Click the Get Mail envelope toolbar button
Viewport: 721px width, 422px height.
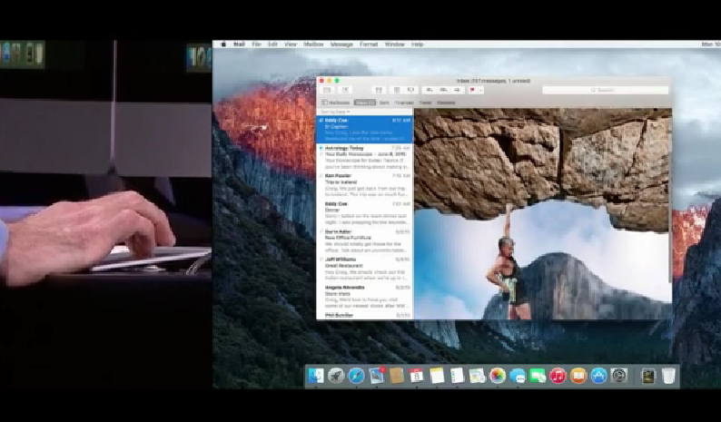click(328, 90)
